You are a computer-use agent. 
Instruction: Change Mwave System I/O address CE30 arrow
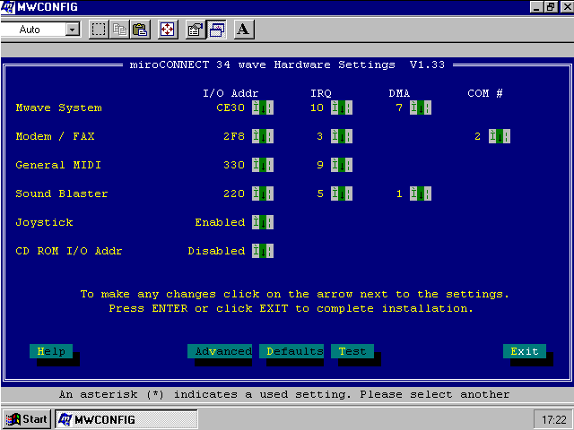(263, 107)
